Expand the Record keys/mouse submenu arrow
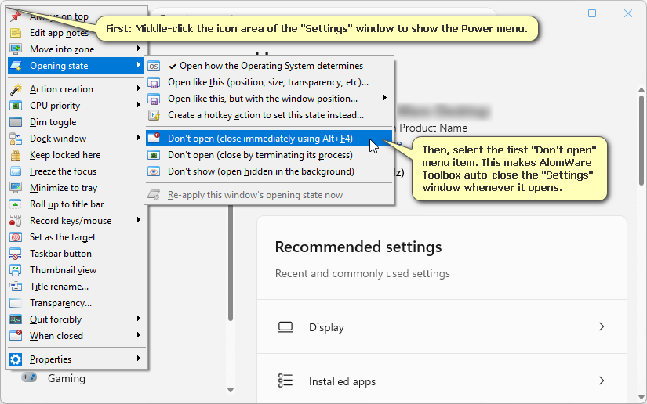Screen dimensions: 647x404 click(x=139, y=220)
